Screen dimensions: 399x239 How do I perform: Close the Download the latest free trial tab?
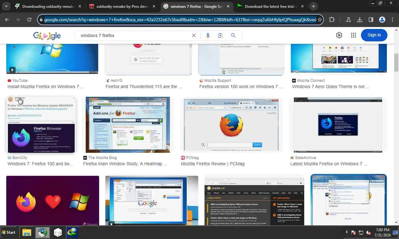tap(302, 6)
